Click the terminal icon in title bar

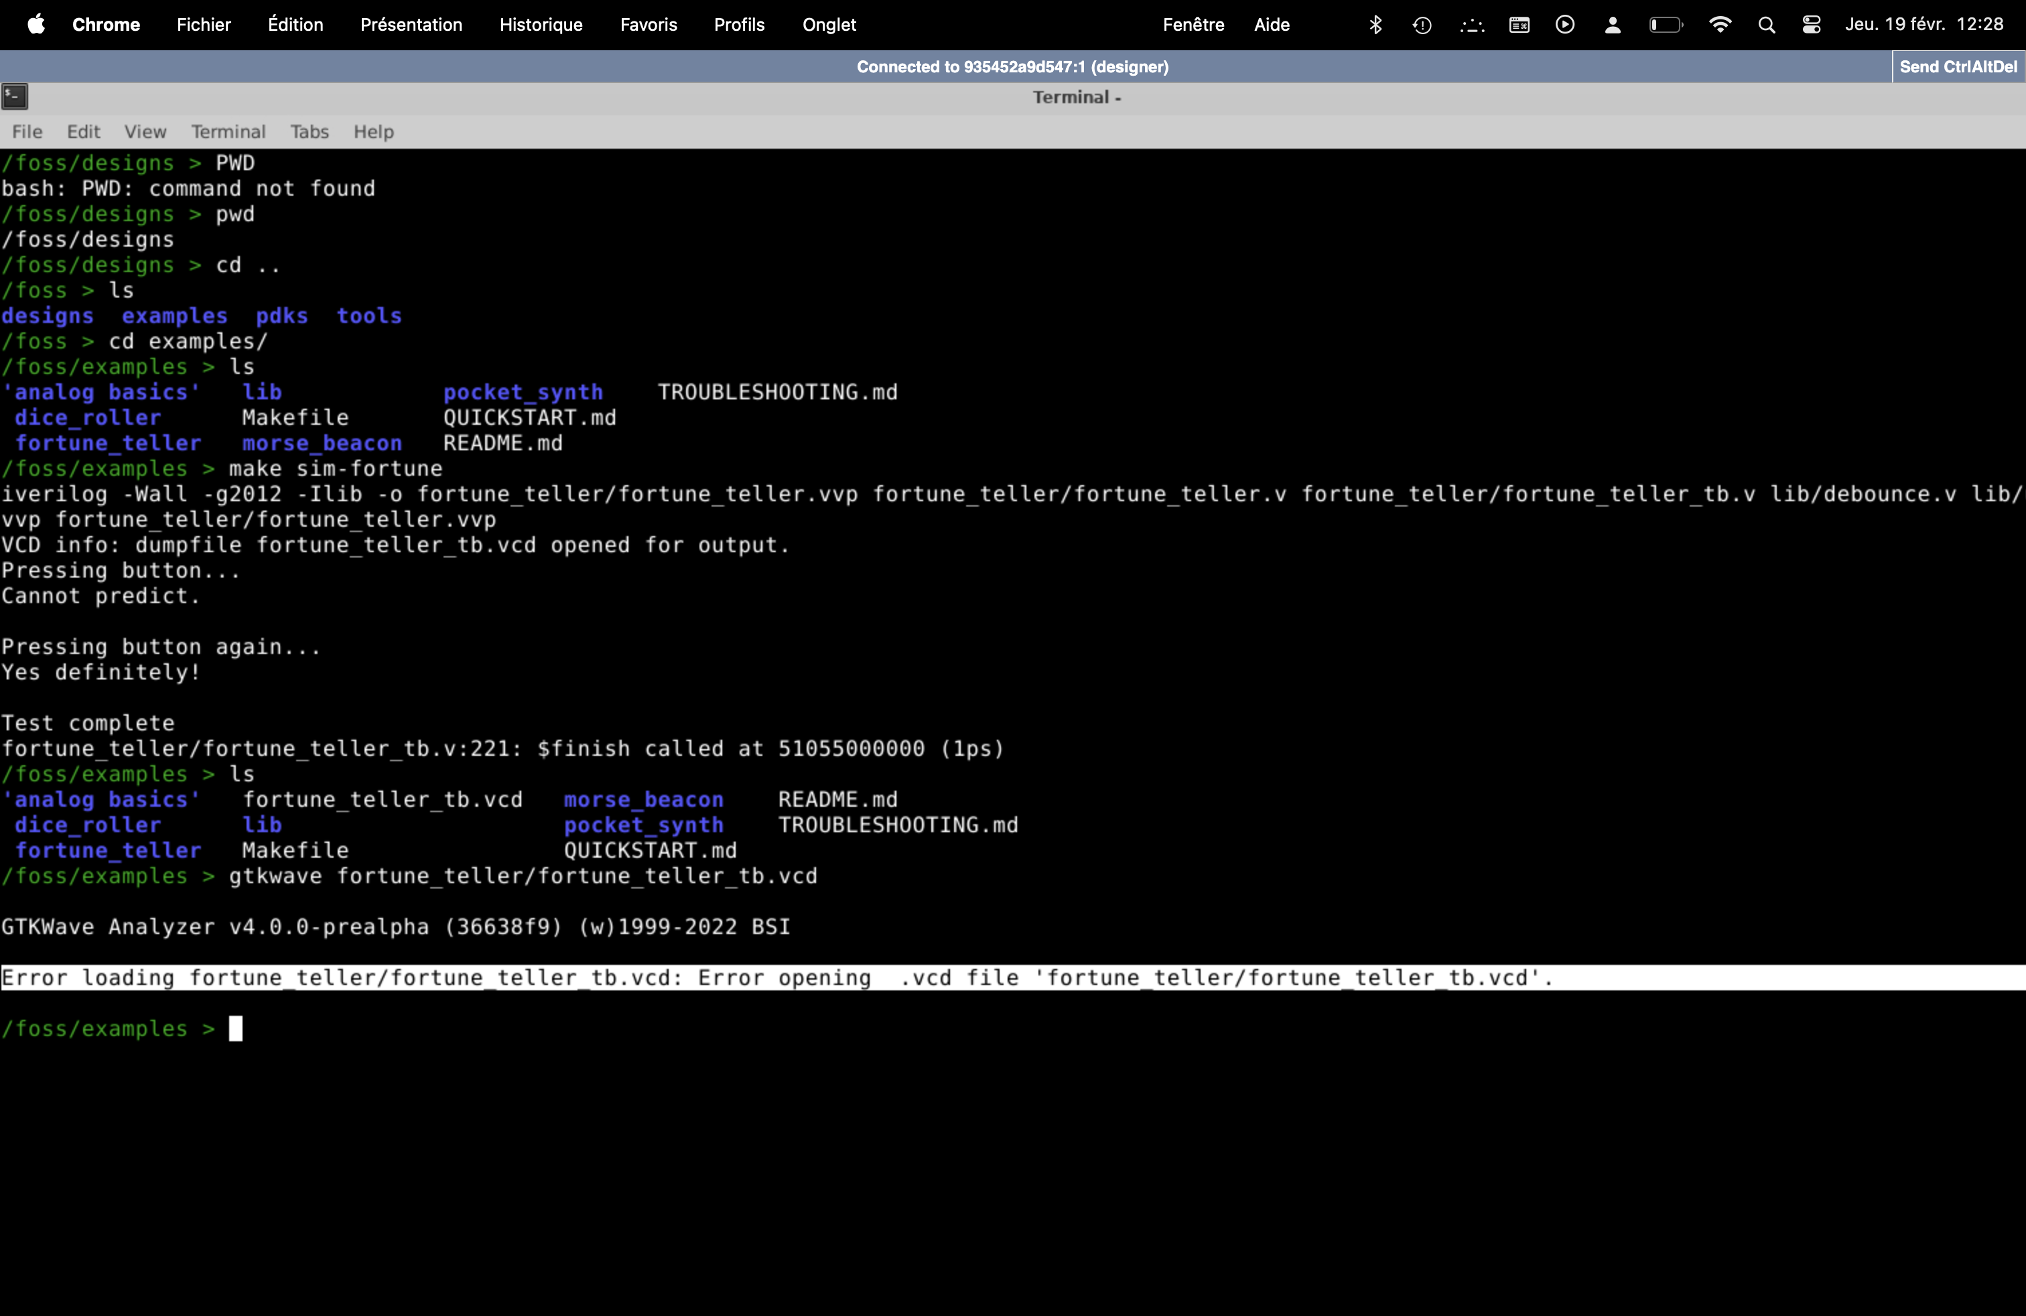[15, 97]
